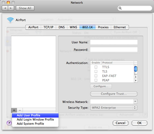Screen dimensions: 154x134
Task: Click the Configure... button
Action: pyautogui.click(x=101, y=86)
